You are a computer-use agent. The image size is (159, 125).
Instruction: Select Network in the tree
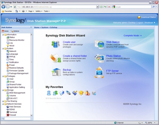pos(13,51)
